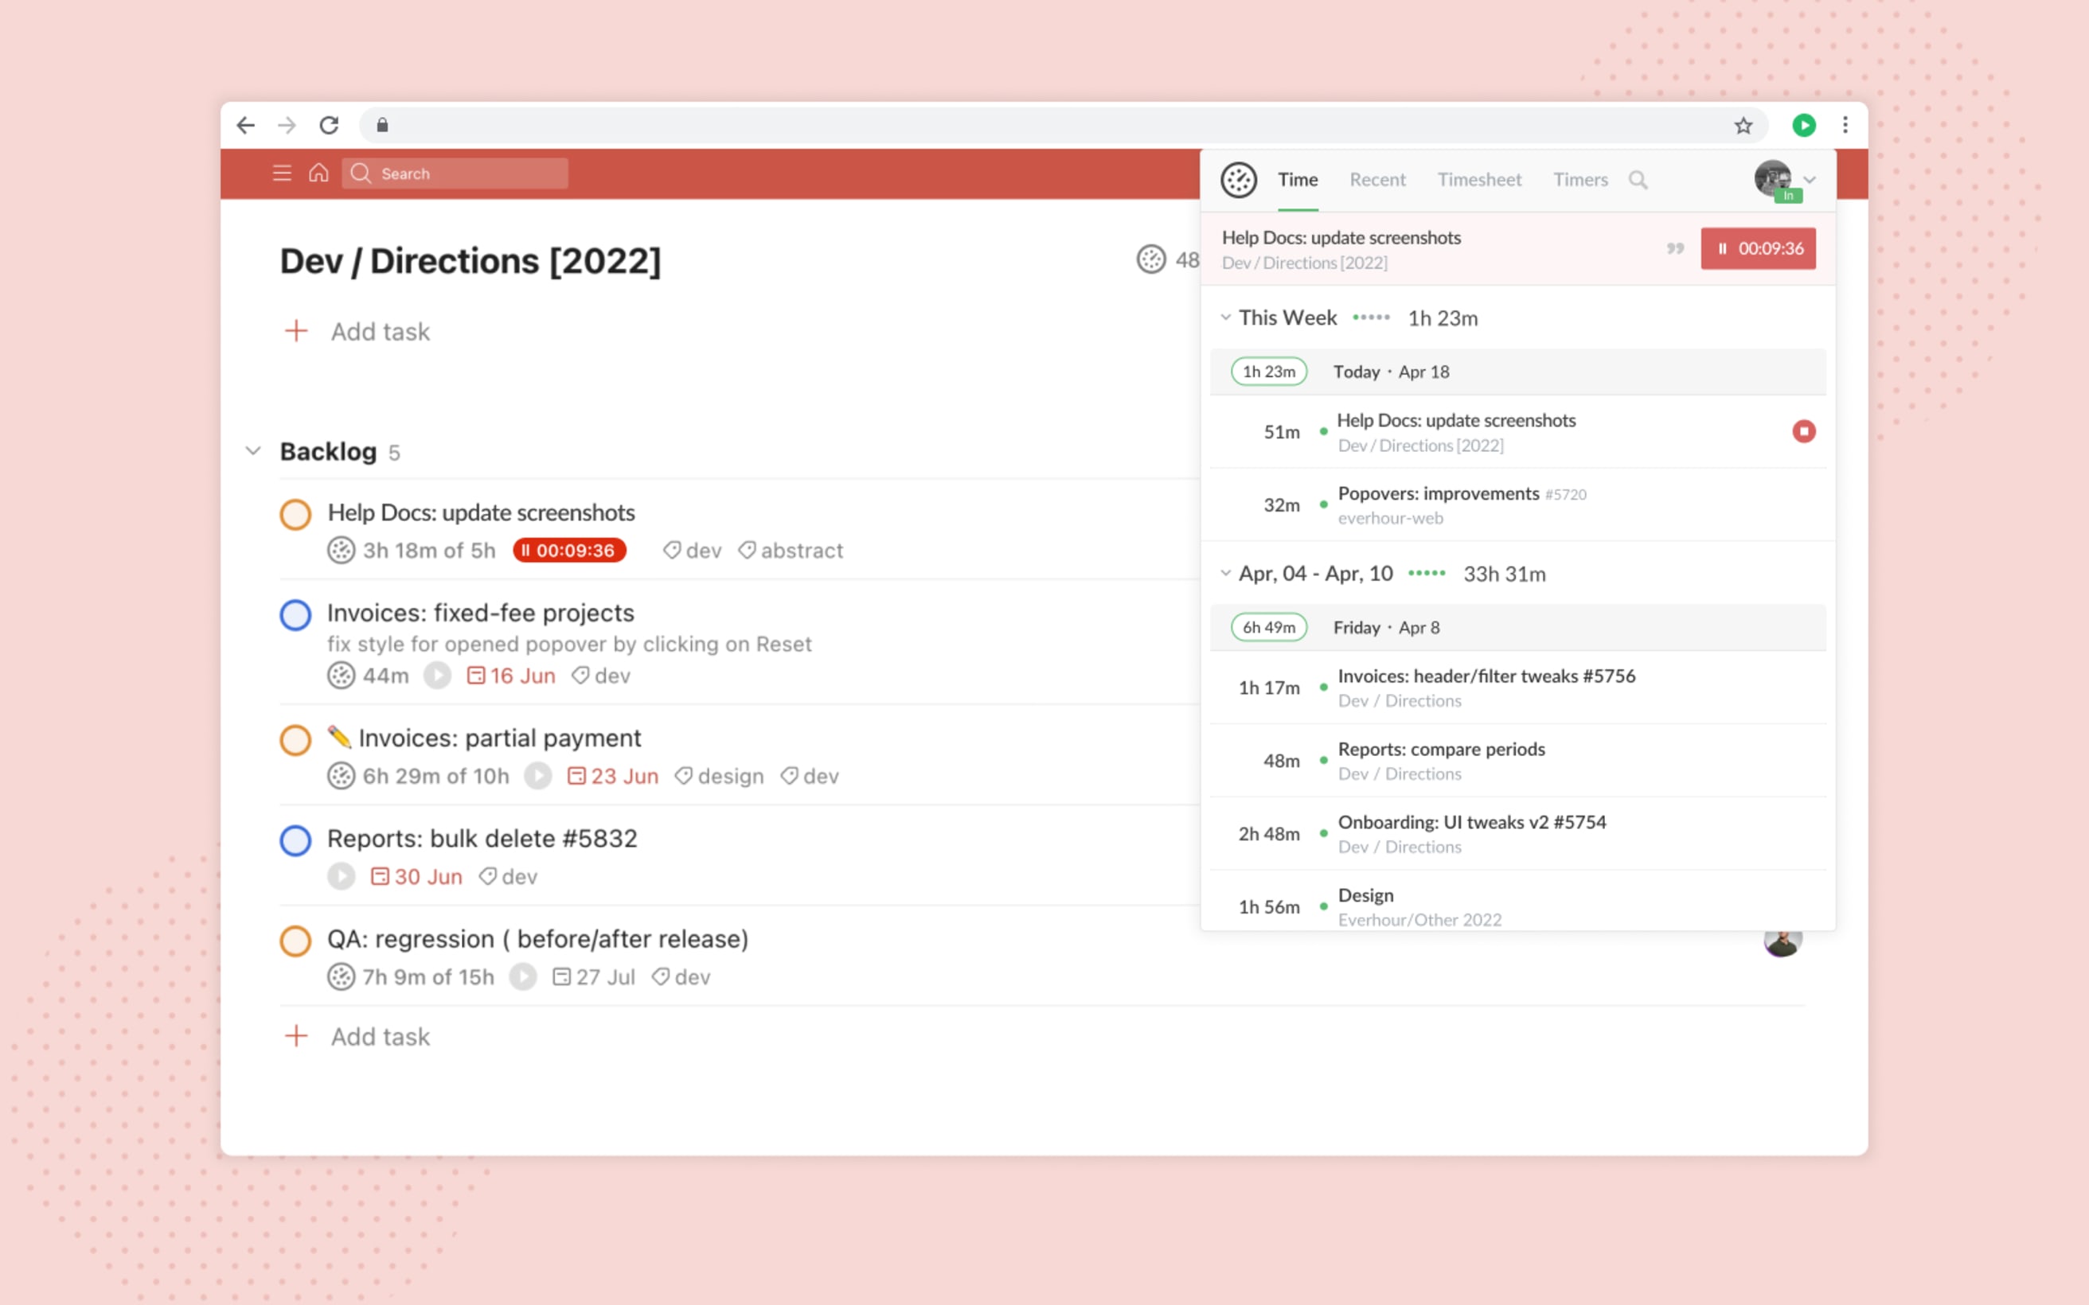Click Add task below the backlog
This screenshot has width=2089, height=1305.
(x=380, y=1036)
